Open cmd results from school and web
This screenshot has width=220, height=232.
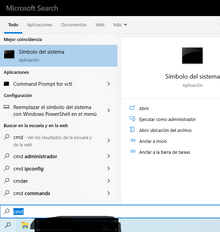53,141
